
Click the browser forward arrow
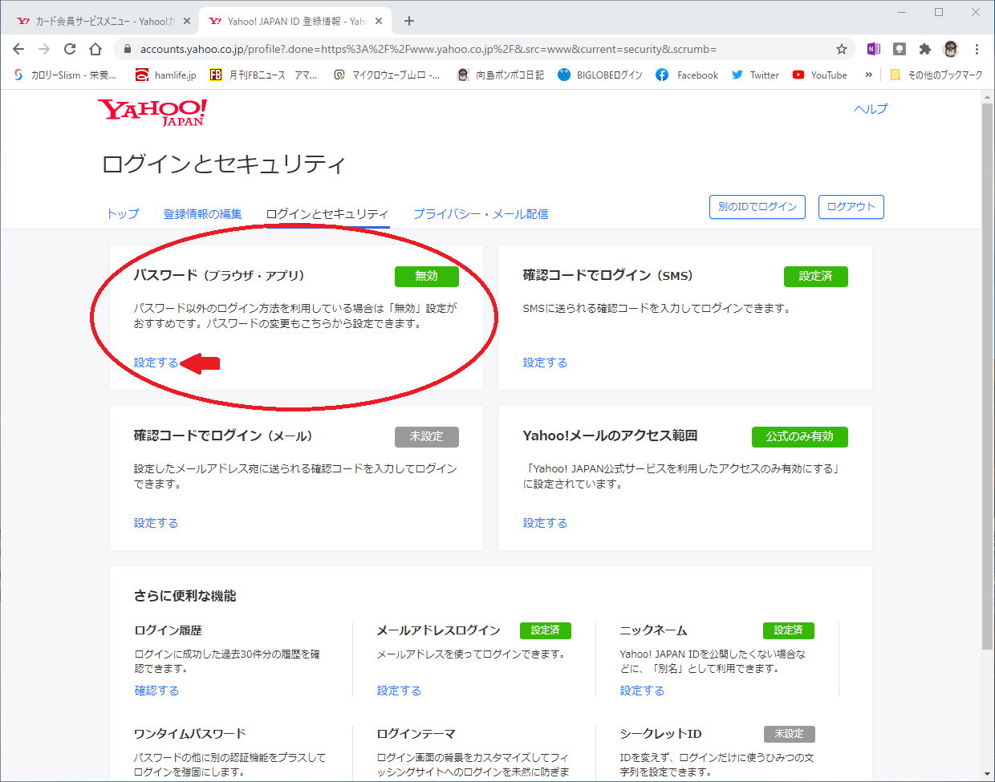[x=44, y=49]
